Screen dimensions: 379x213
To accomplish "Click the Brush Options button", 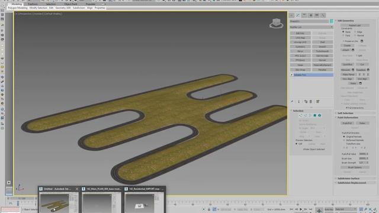I will [x=355, y=167].
